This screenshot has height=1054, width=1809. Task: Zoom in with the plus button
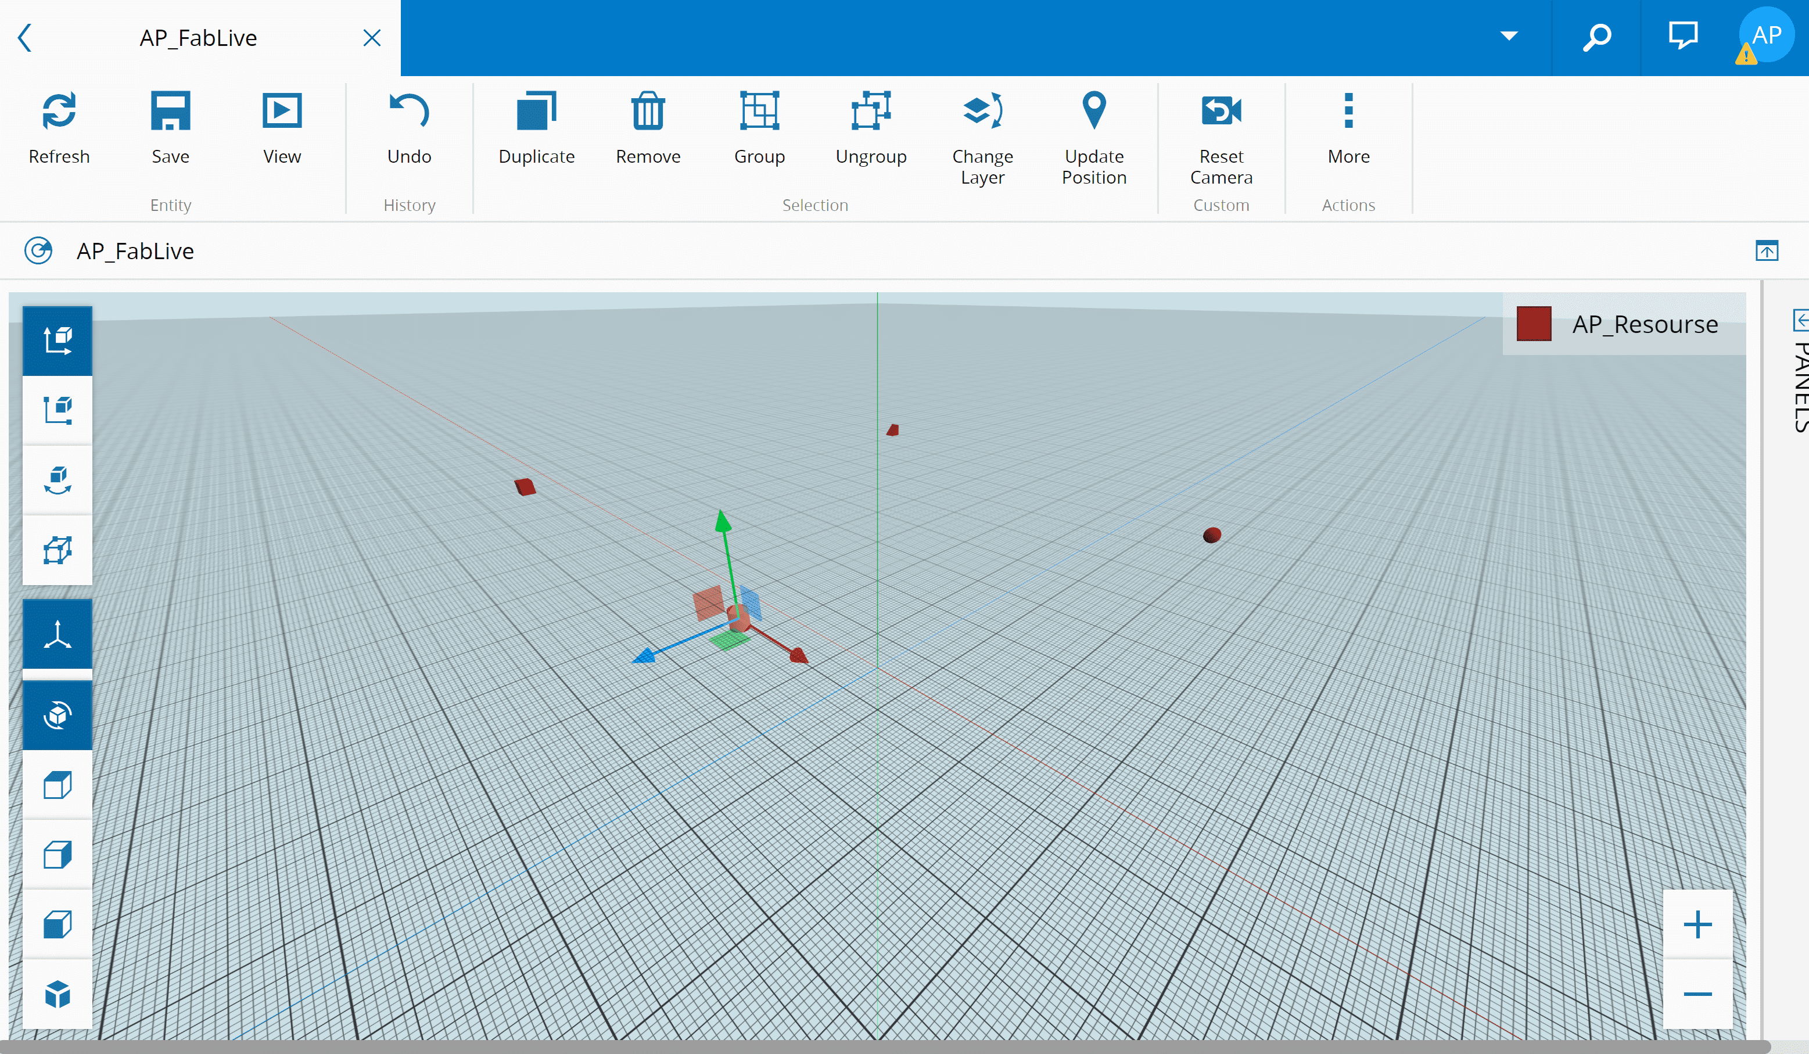[1697, 924]
